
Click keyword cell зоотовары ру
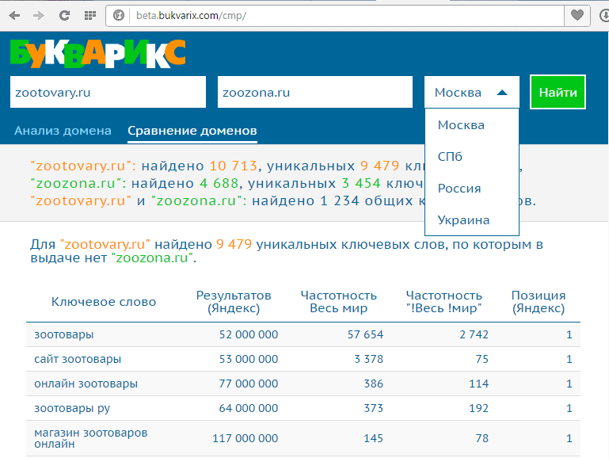[x=72, y=408]
